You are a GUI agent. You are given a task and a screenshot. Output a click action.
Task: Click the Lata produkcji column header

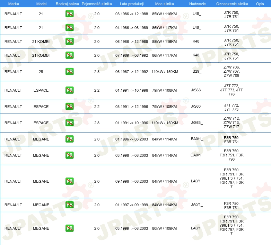click(132, 4)
